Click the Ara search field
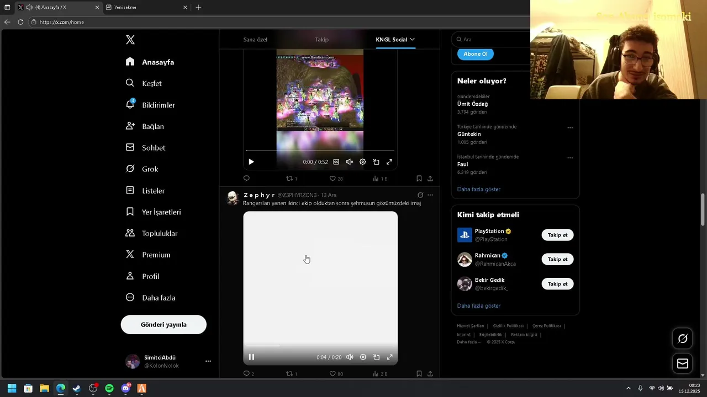 492,40
